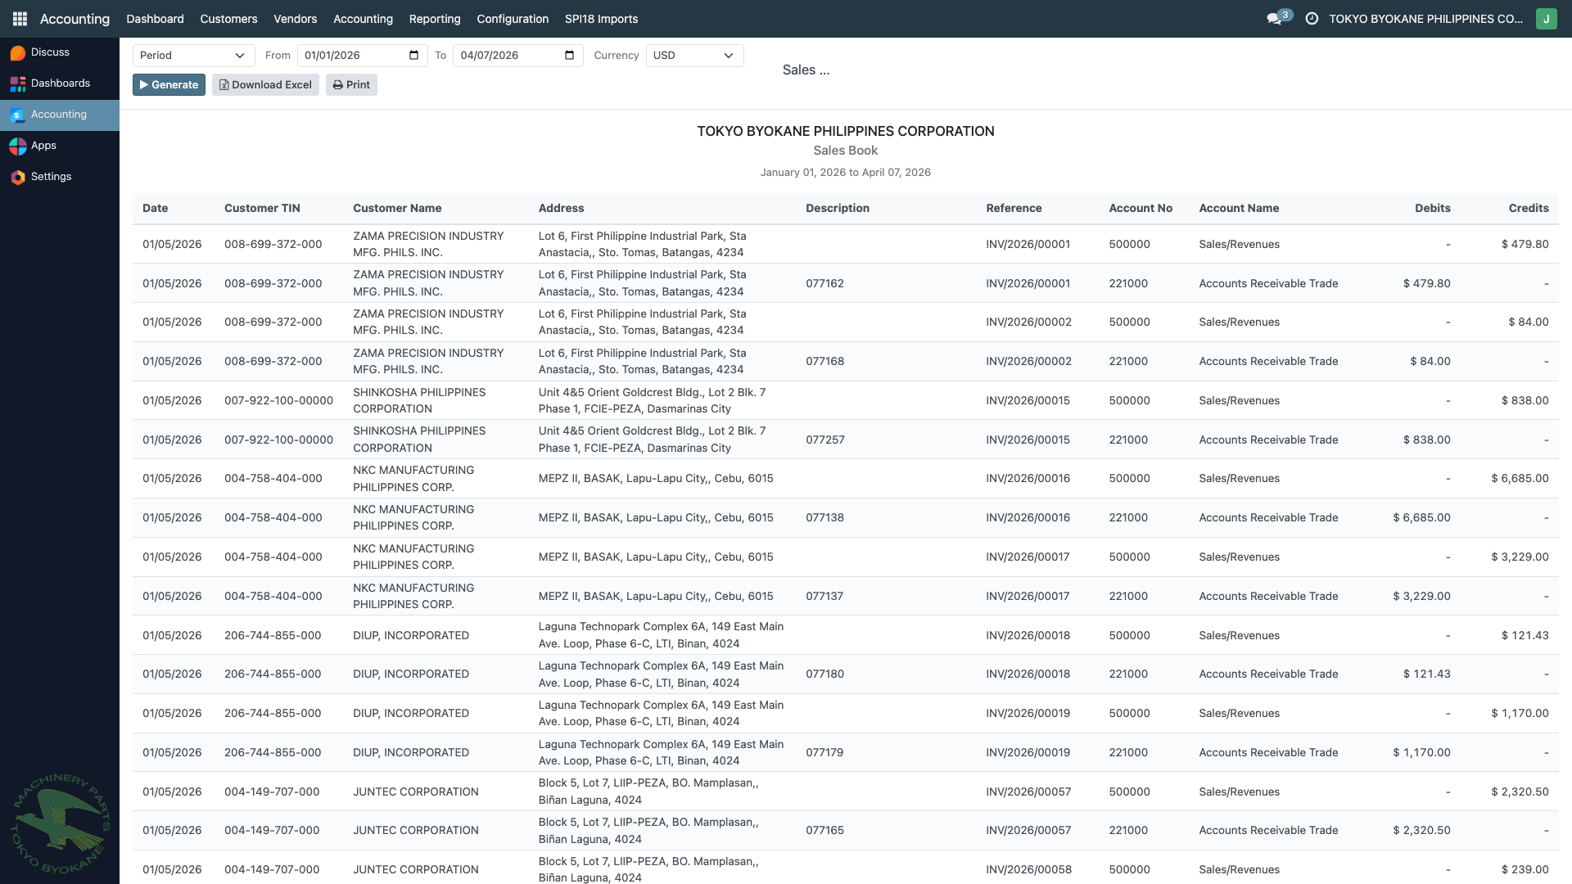Open the SPI18 Imports menu
The image size is (1572, 884).
(601, 18)
